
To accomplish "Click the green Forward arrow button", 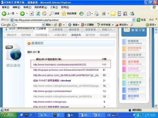I will pos(22,14).
